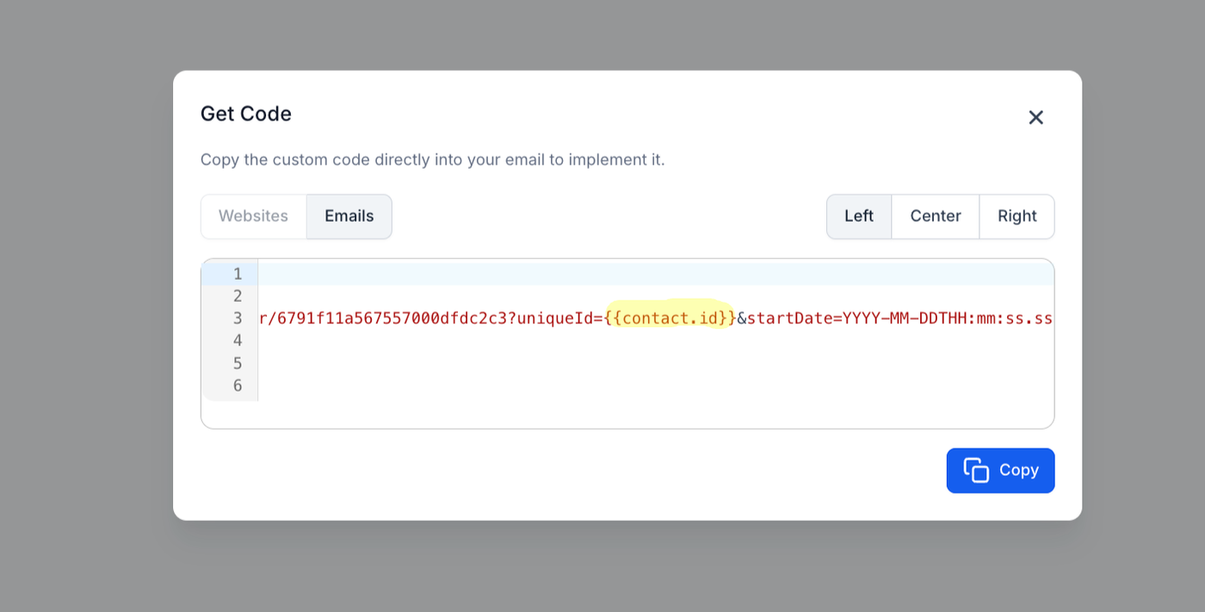Close the Get Code dialog
Screen dimensions: 1205x612
[1035, 118]
